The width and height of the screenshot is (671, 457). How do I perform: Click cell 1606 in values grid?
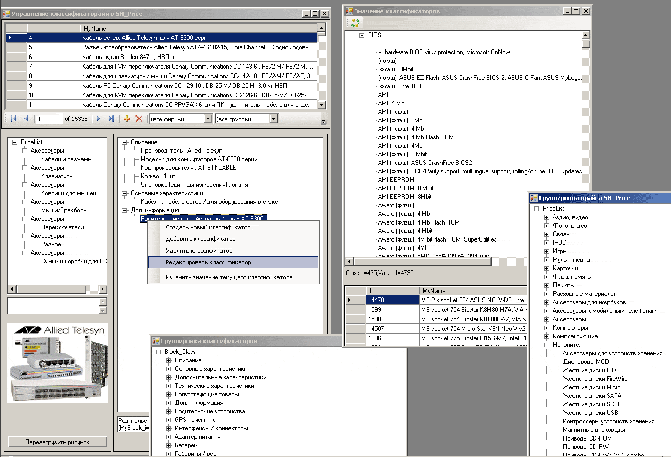click(x=392, y=338)
